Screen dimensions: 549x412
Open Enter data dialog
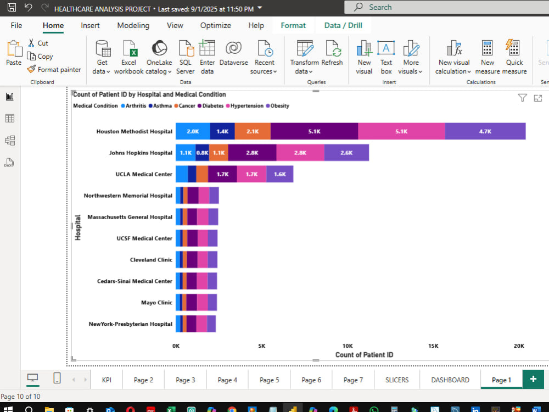[207, 57]
